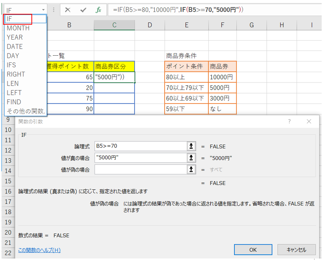This screenshot has height=260, width=322.
Task: Close the 関数の引数 dialog with X
Action: [309, 121]
